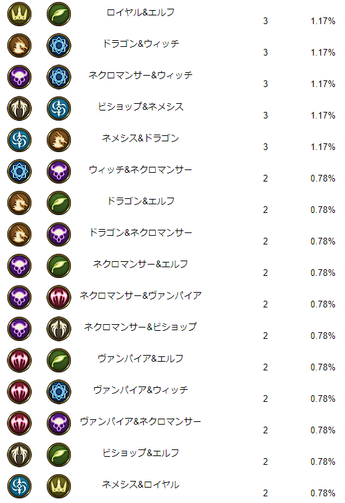Click the 0.78% value for ネメシス&ロイヤル
345x503 pixels.
coord(323,493)
